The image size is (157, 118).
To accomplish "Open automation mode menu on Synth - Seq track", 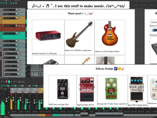I will point(23,41).
